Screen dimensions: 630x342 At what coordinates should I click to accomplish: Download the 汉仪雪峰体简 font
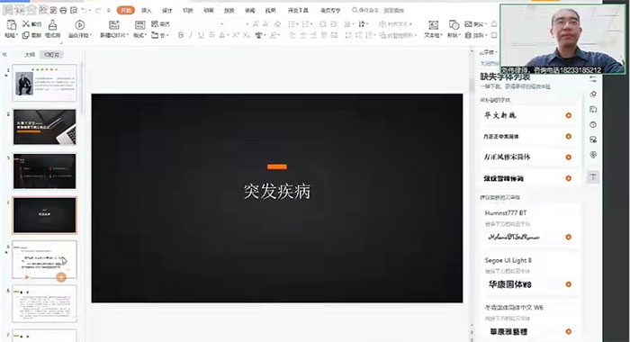coord(568,178)
